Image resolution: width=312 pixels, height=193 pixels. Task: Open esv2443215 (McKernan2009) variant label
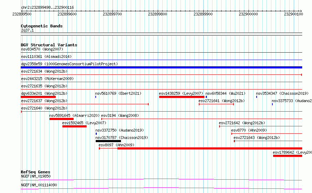point(47,79)
